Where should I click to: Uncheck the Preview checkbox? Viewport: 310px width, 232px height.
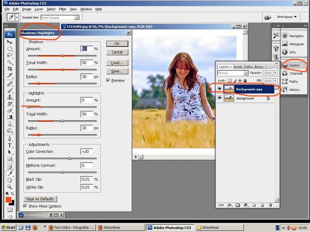point(108,80)
